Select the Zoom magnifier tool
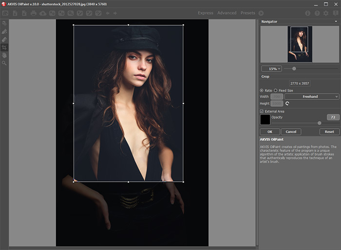The width and height of the screenshot is (341, 250). pyautogui.click(x=4, y=63)
